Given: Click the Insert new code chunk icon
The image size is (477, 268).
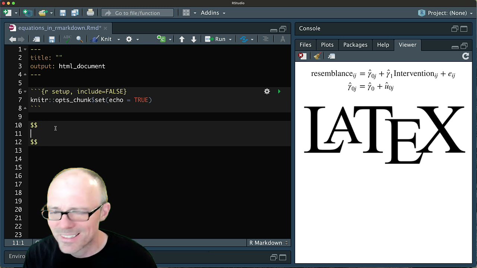Looking at the screenshot, I should [161, 39].
